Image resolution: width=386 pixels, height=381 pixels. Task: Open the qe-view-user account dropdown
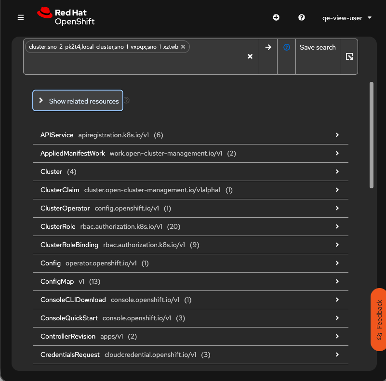point(346,18)
